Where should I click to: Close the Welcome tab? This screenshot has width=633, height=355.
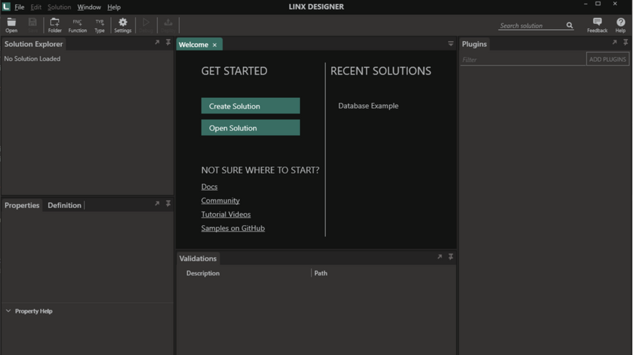[x=215, y=45]
